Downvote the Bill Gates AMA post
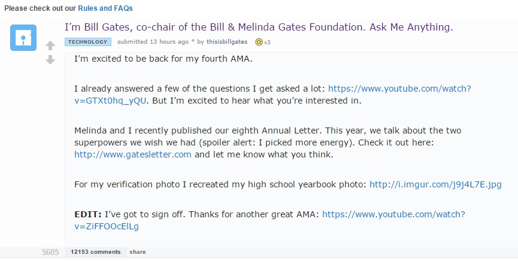518x261 pixels. [x=51, y=60]
